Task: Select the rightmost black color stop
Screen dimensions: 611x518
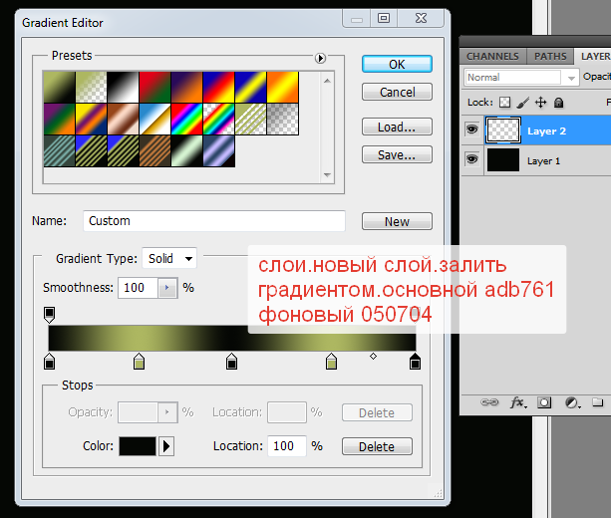Action: click(x=415, y=362)
